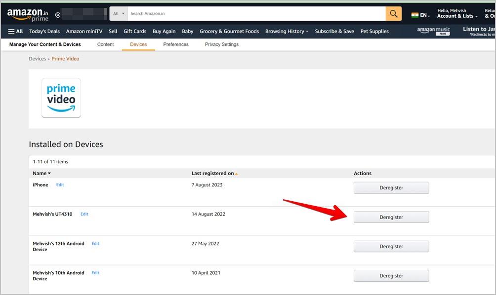This screenshot has height=295, width=496.
Task: Select the '27 May 2022' date cell
Action: click(x=206, y=244)
